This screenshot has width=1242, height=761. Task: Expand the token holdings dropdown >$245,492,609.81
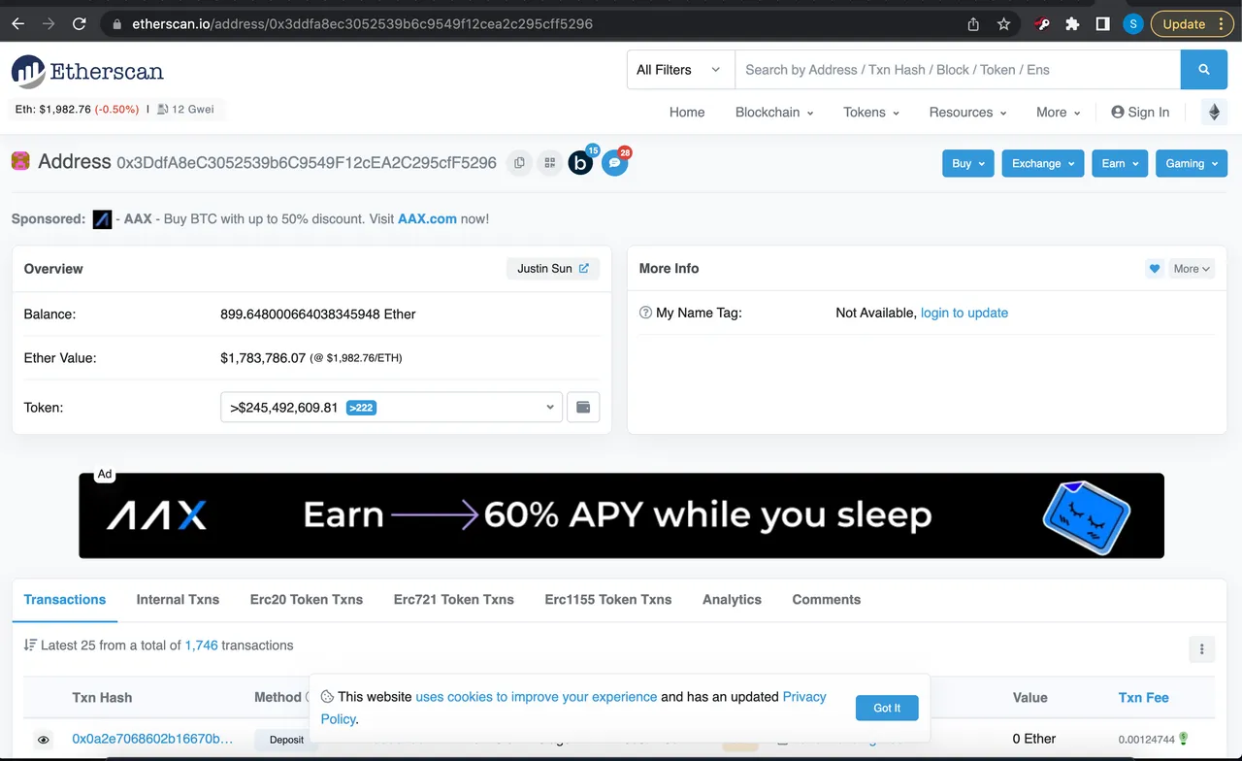[391, 408]
